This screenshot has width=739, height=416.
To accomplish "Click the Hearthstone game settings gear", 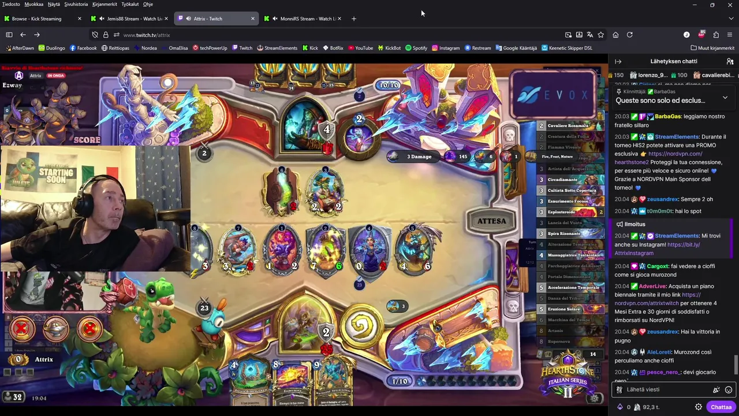I will tap(595, 398).
